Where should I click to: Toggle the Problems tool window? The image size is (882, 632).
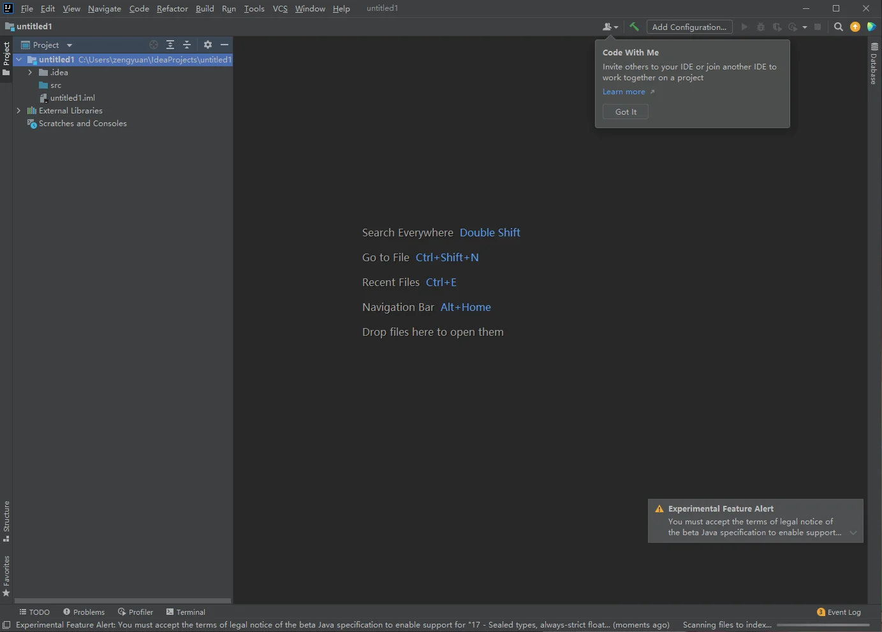click(x=84, y=612)
